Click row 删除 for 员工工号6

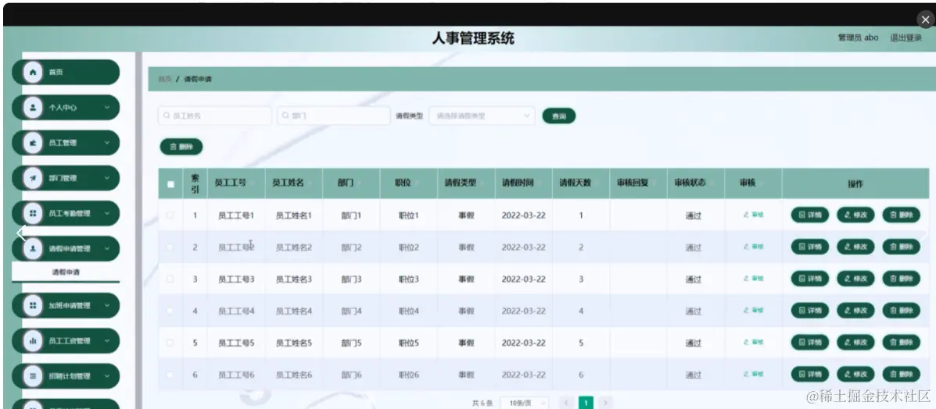pos(902,374)
